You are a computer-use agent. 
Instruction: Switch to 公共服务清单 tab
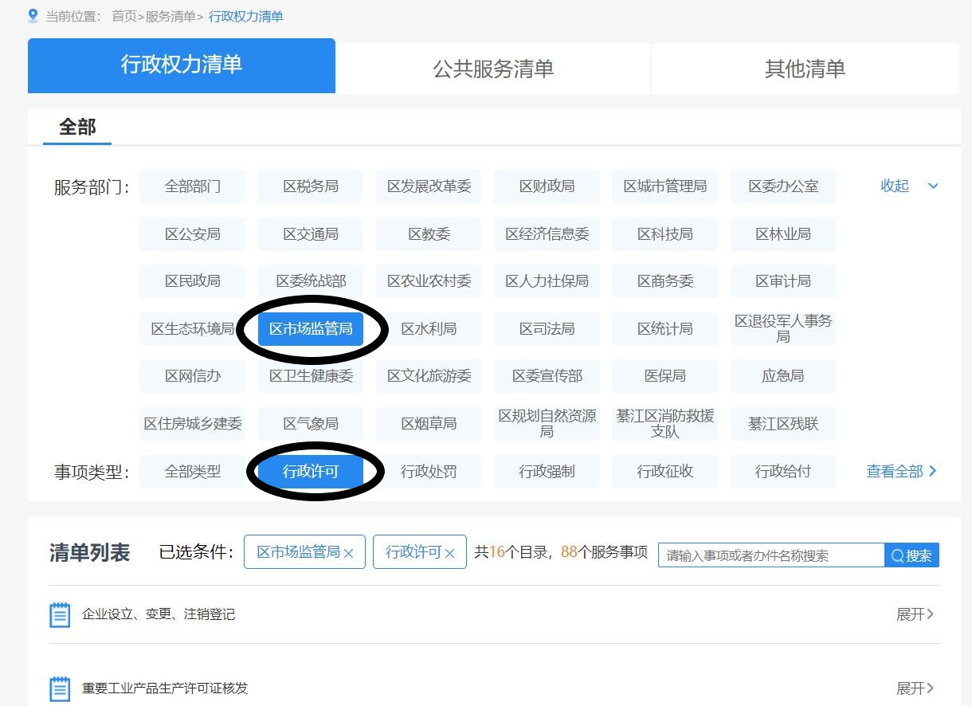coord(493,69)
